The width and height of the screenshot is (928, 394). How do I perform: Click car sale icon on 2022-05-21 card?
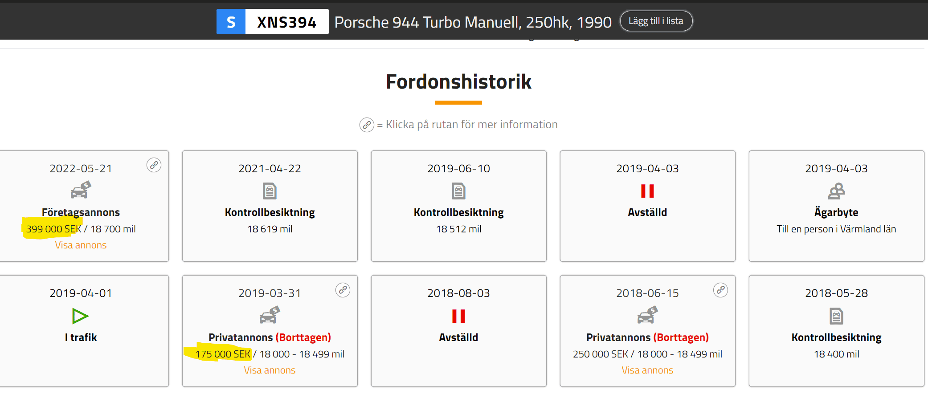click(81, 190)
